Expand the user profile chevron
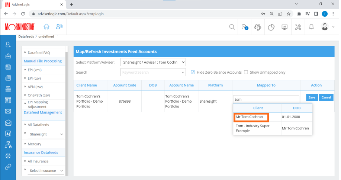Screen dimensions: 341x180 (x=334, y=27)
